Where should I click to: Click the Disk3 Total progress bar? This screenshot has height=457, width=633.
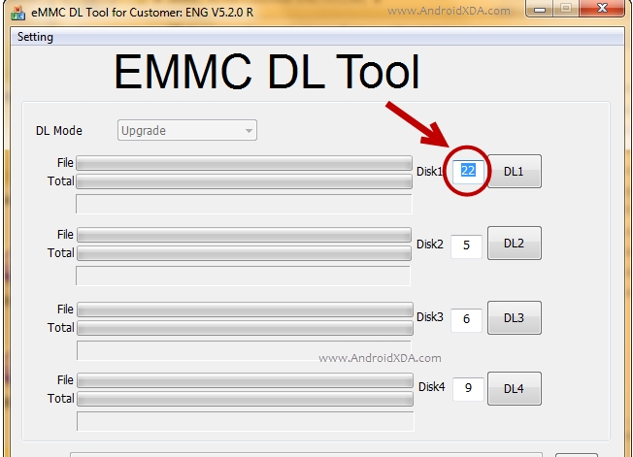(x=245, y=328)
